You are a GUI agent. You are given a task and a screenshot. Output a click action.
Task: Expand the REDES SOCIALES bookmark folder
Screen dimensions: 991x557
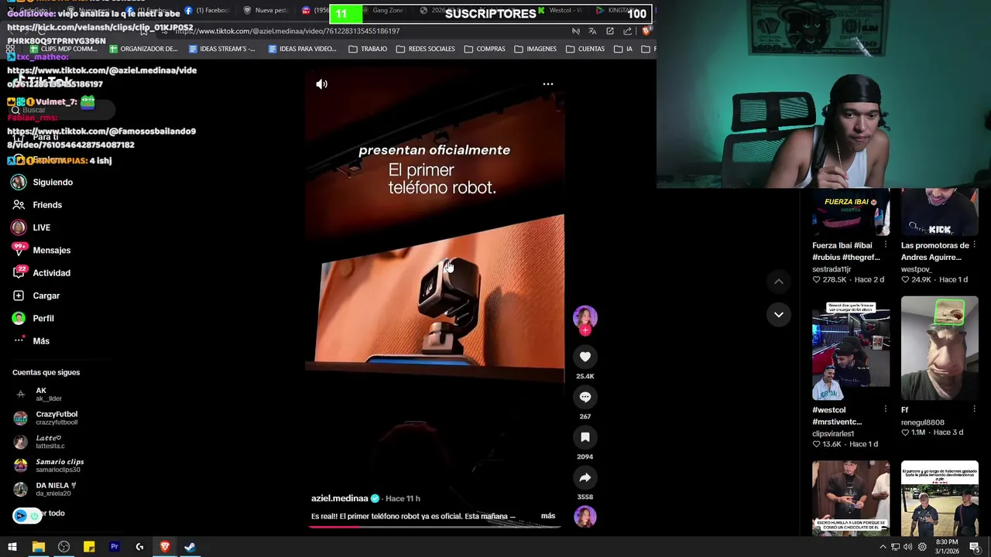click(x=425, y=49)
